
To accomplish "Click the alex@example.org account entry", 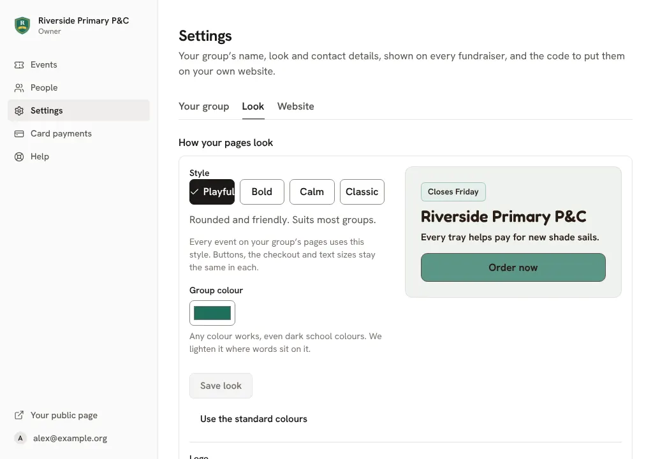I will pyautogui.click(x=78, y=438).
